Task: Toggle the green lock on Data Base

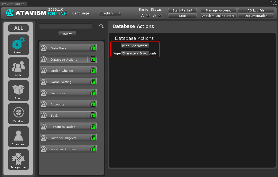Action: pos(93,48)
